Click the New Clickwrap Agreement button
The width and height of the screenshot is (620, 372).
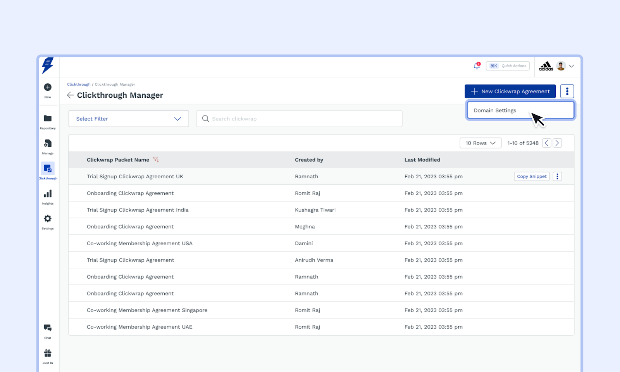(x=510, y=91)
